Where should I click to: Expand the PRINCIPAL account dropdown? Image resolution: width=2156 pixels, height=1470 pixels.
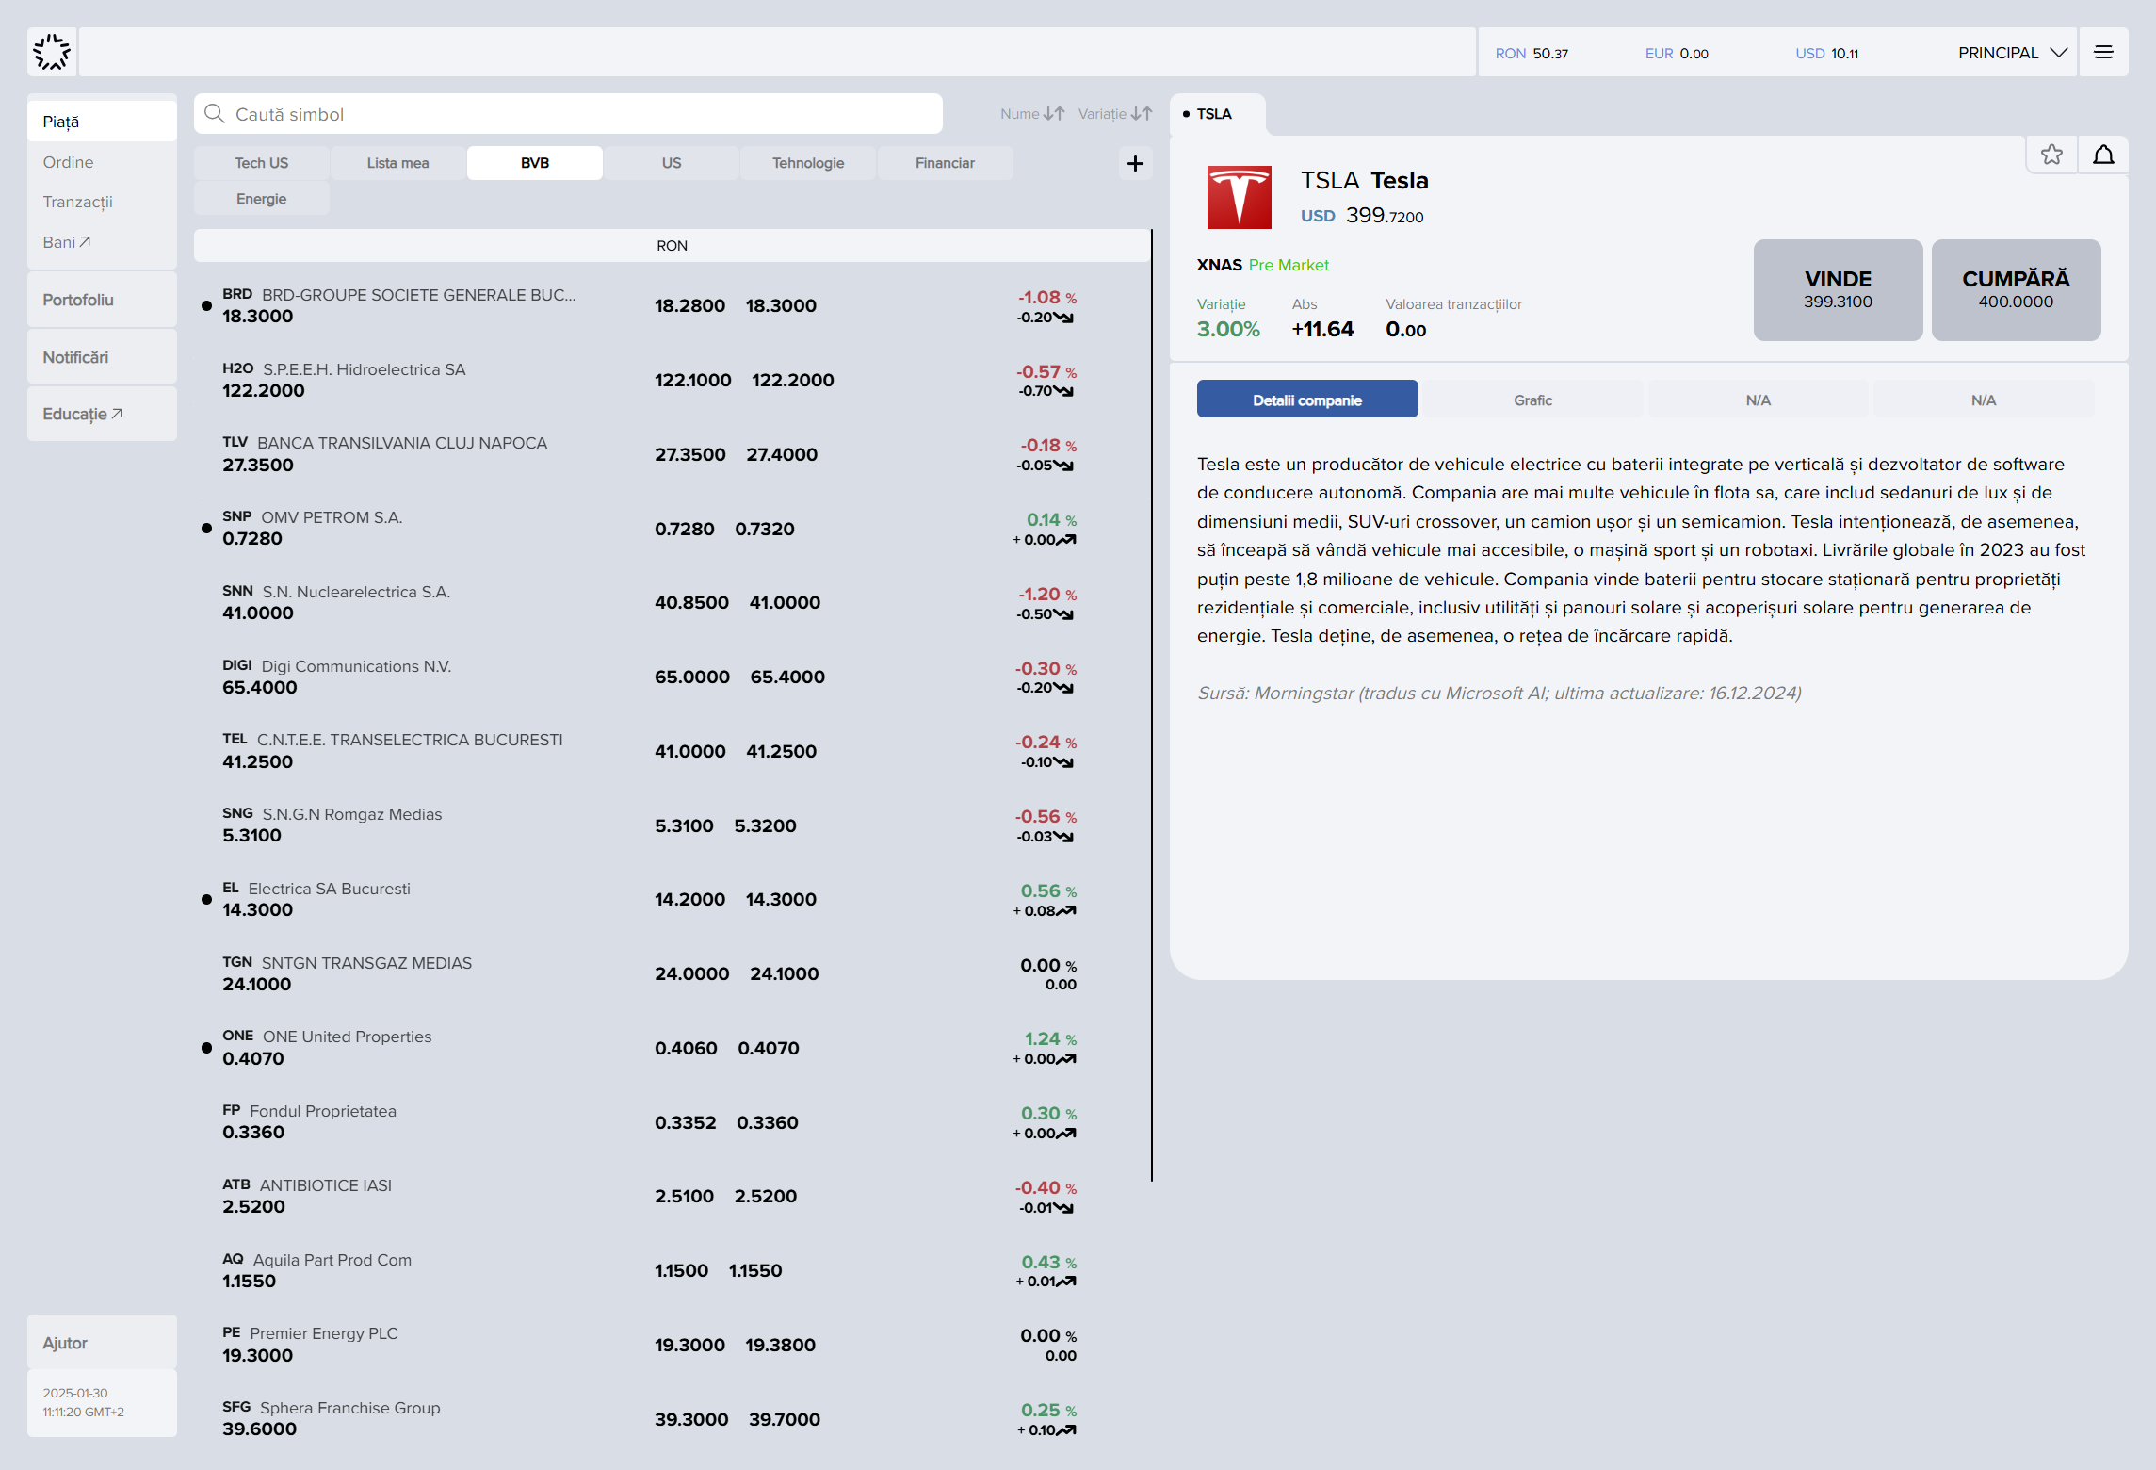click(x=2013, y=53)
